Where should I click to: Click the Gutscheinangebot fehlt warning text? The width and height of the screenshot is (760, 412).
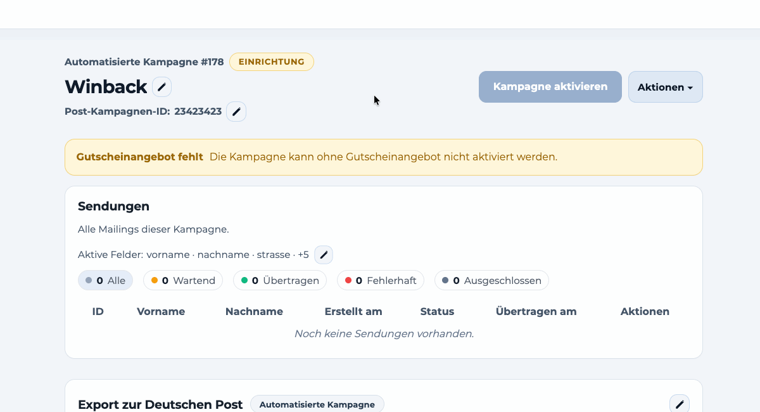click(x=139, y=157)
